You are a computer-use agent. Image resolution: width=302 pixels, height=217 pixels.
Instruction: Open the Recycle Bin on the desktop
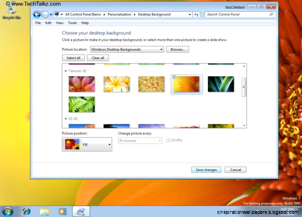pos(11,9)
